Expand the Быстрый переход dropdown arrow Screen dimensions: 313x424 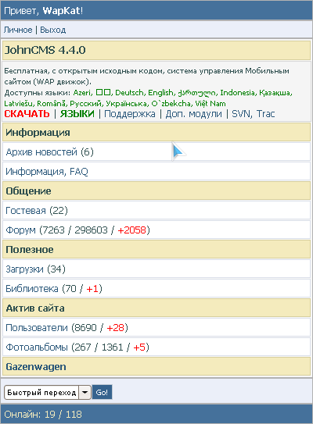[85, 392]
